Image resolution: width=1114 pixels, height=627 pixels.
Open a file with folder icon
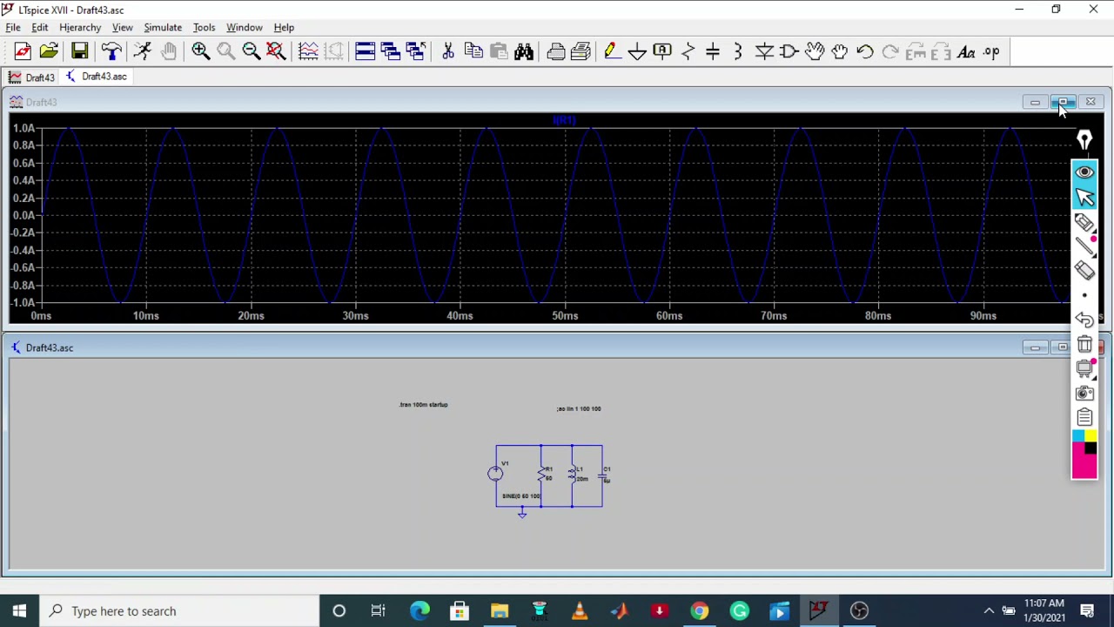coord(49,52)
